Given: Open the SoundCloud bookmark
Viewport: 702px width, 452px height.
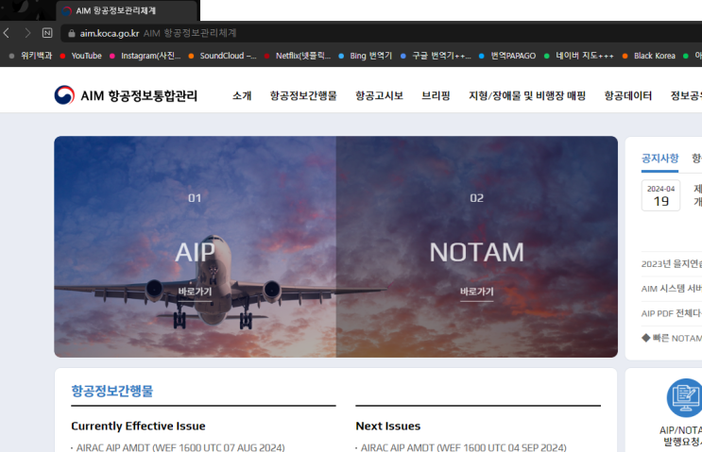Looking at the screenshot, I should click(223, 56).
